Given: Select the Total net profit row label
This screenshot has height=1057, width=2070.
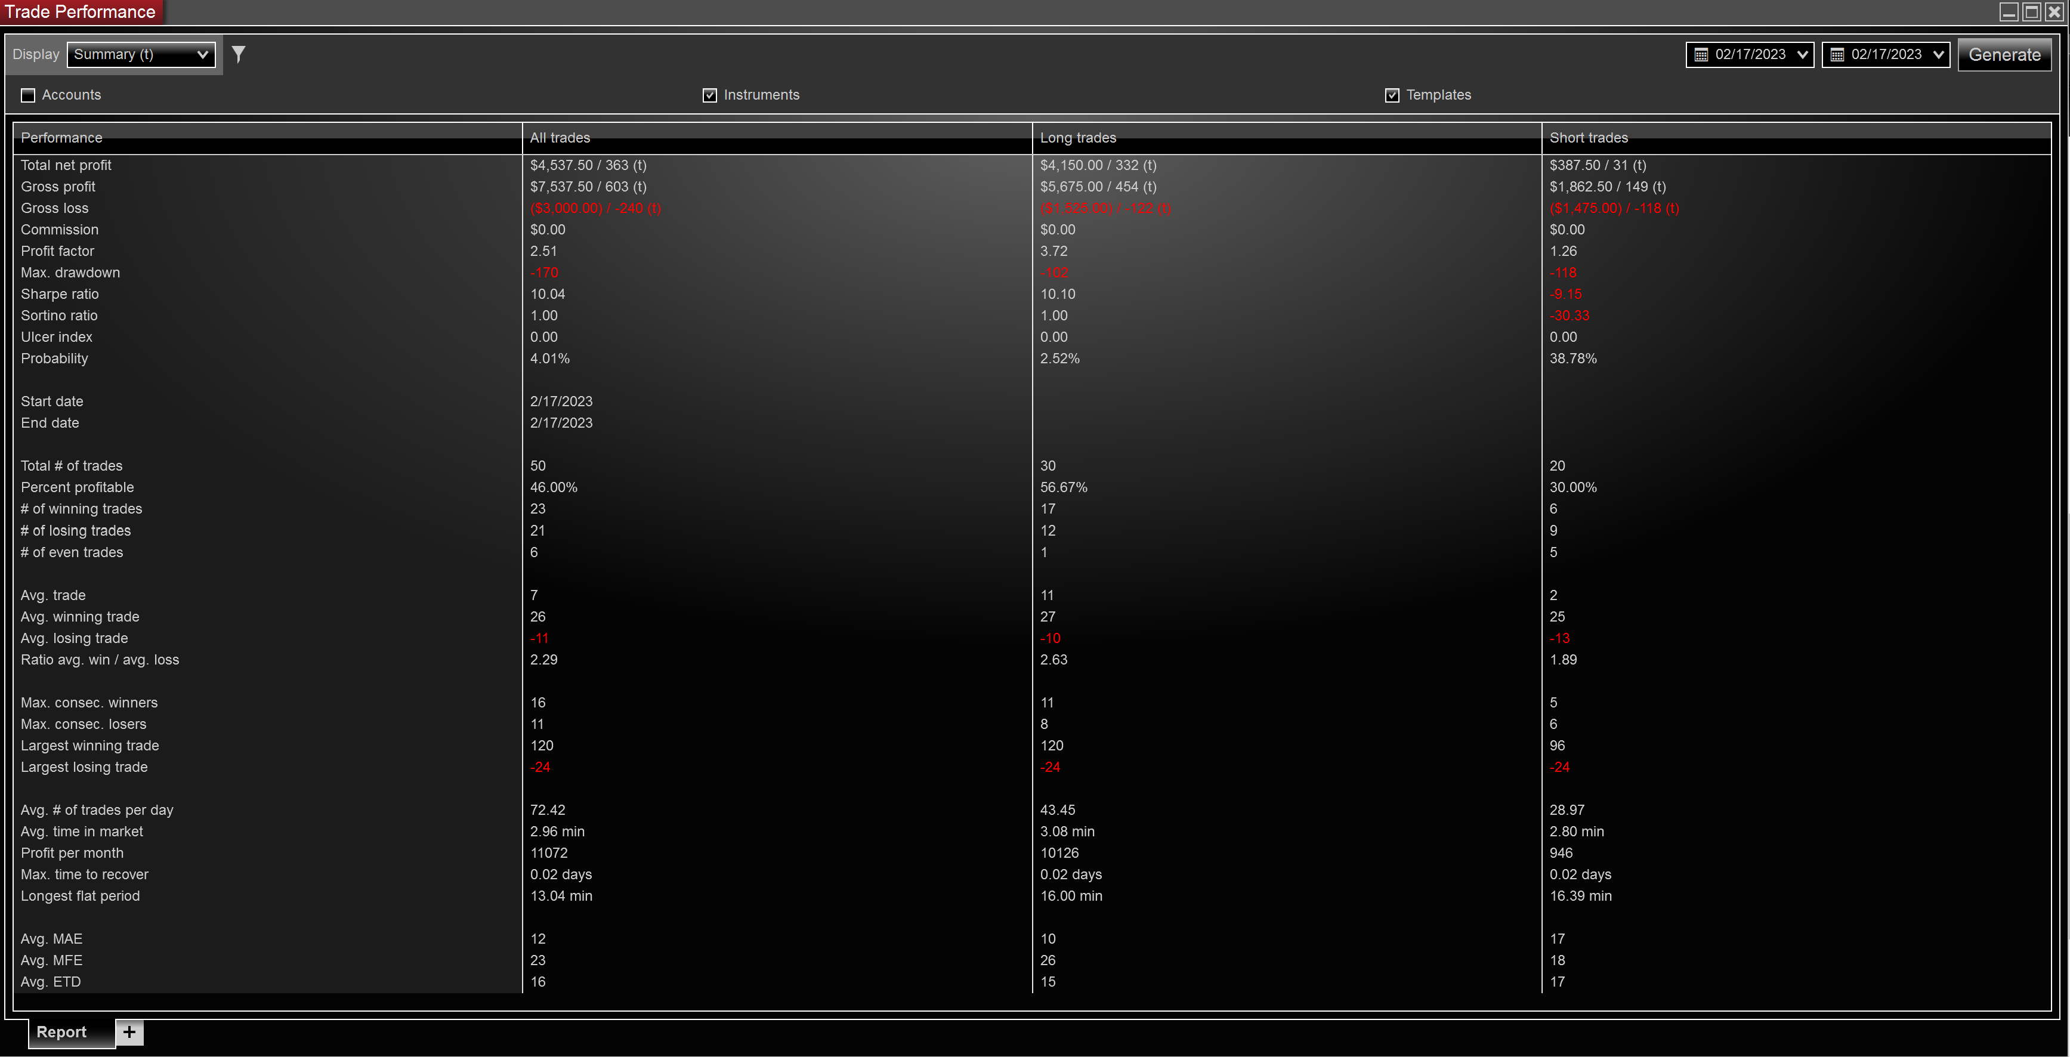Looking at the screenshot, I should pos(66,165).
